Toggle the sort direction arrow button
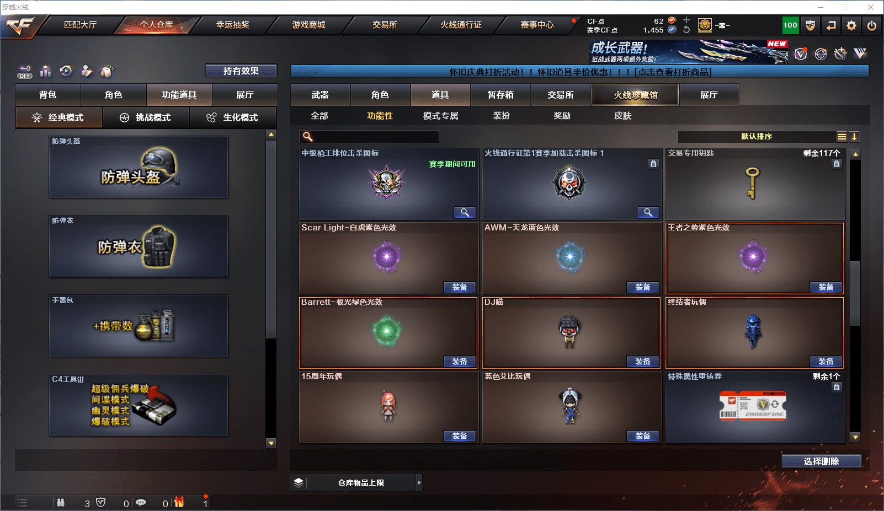Viewport: 884px width, 511px height. click(x=854, y=137)
